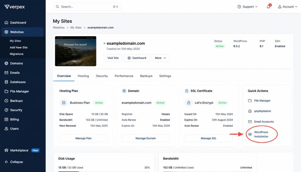Select the Websites globe icon in sidebar
This screenshot has height=172, width=301.
tap(6, 32)
